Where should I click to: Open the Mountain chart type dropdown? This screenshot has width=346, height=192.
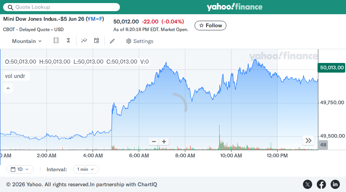pyautogui.click(x=27, y=41)
